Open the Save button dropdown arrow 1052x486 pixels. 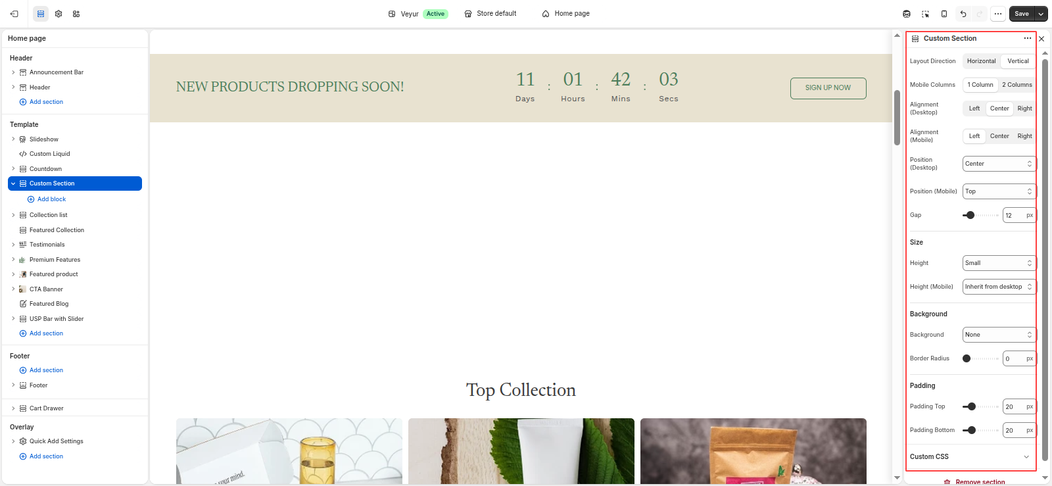click(1041, 14)
